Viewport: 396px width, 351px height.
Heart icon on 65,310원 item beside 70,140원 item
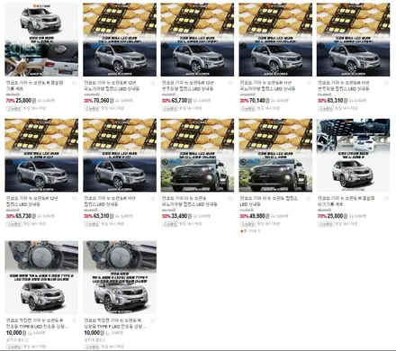point(386,84)
